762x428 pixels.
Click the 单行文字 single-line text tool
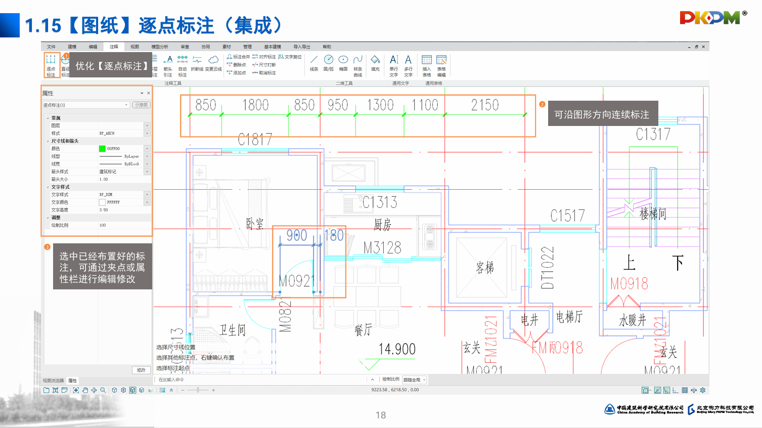[x=394, y=65]
